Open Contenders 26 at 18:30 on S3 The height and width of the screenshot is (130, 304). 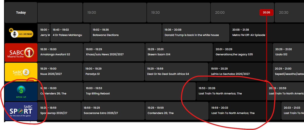(60, 91)
